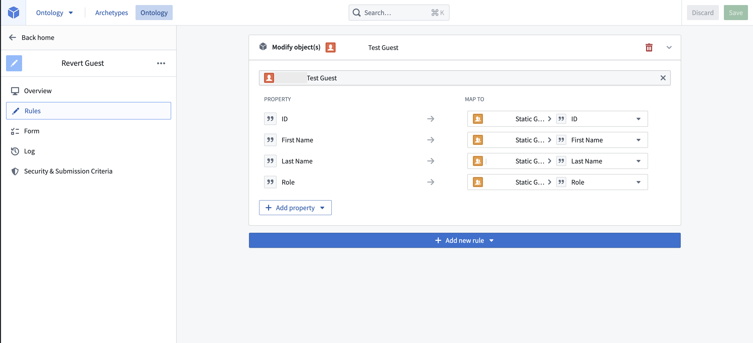Click the Modify object(s) cube icon
This screenshot has height=343, width=753.
(263, 47)
